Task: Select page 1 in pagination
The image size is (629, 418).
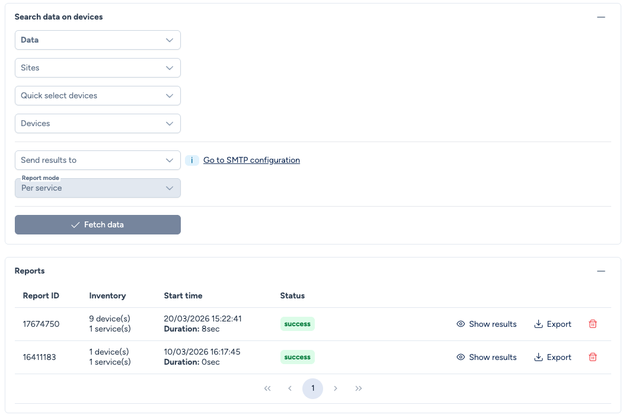Action: 313,388
